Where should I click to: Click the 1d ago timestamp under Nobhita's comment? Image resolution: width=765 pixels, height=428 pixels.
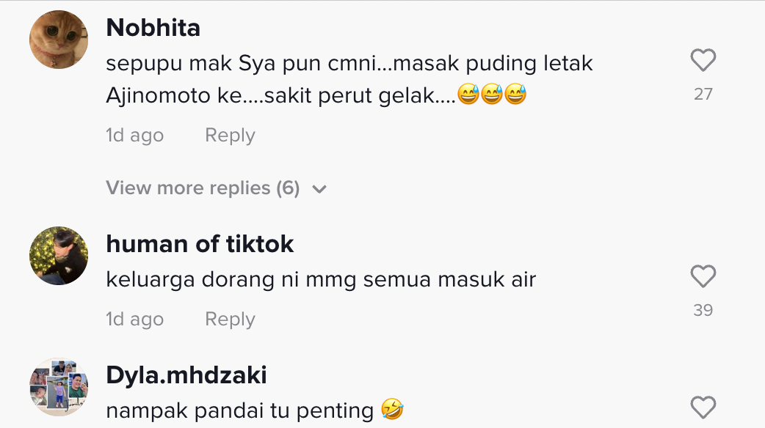click(134, 136)
